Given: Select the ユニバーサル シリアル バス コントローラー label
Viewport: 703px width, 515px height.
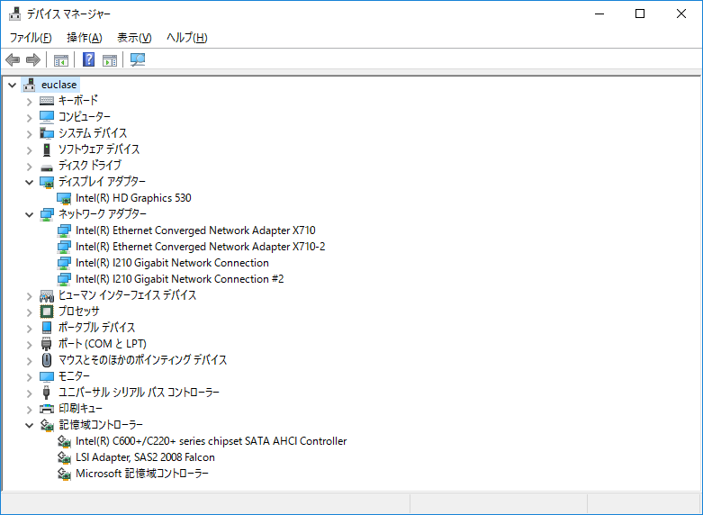Looking at the screenshot, I should click(x=139, y=392).
